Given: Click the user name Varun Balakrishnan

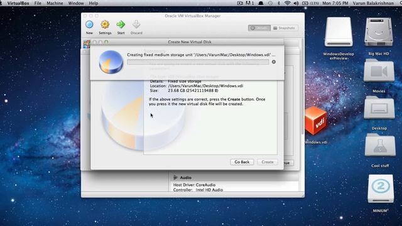Looking at the screenshot, I should tap(373, 3).
